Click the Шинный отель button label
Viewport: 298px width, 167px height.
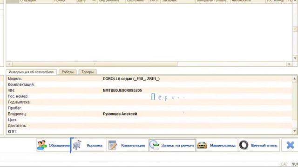(264, 145)
